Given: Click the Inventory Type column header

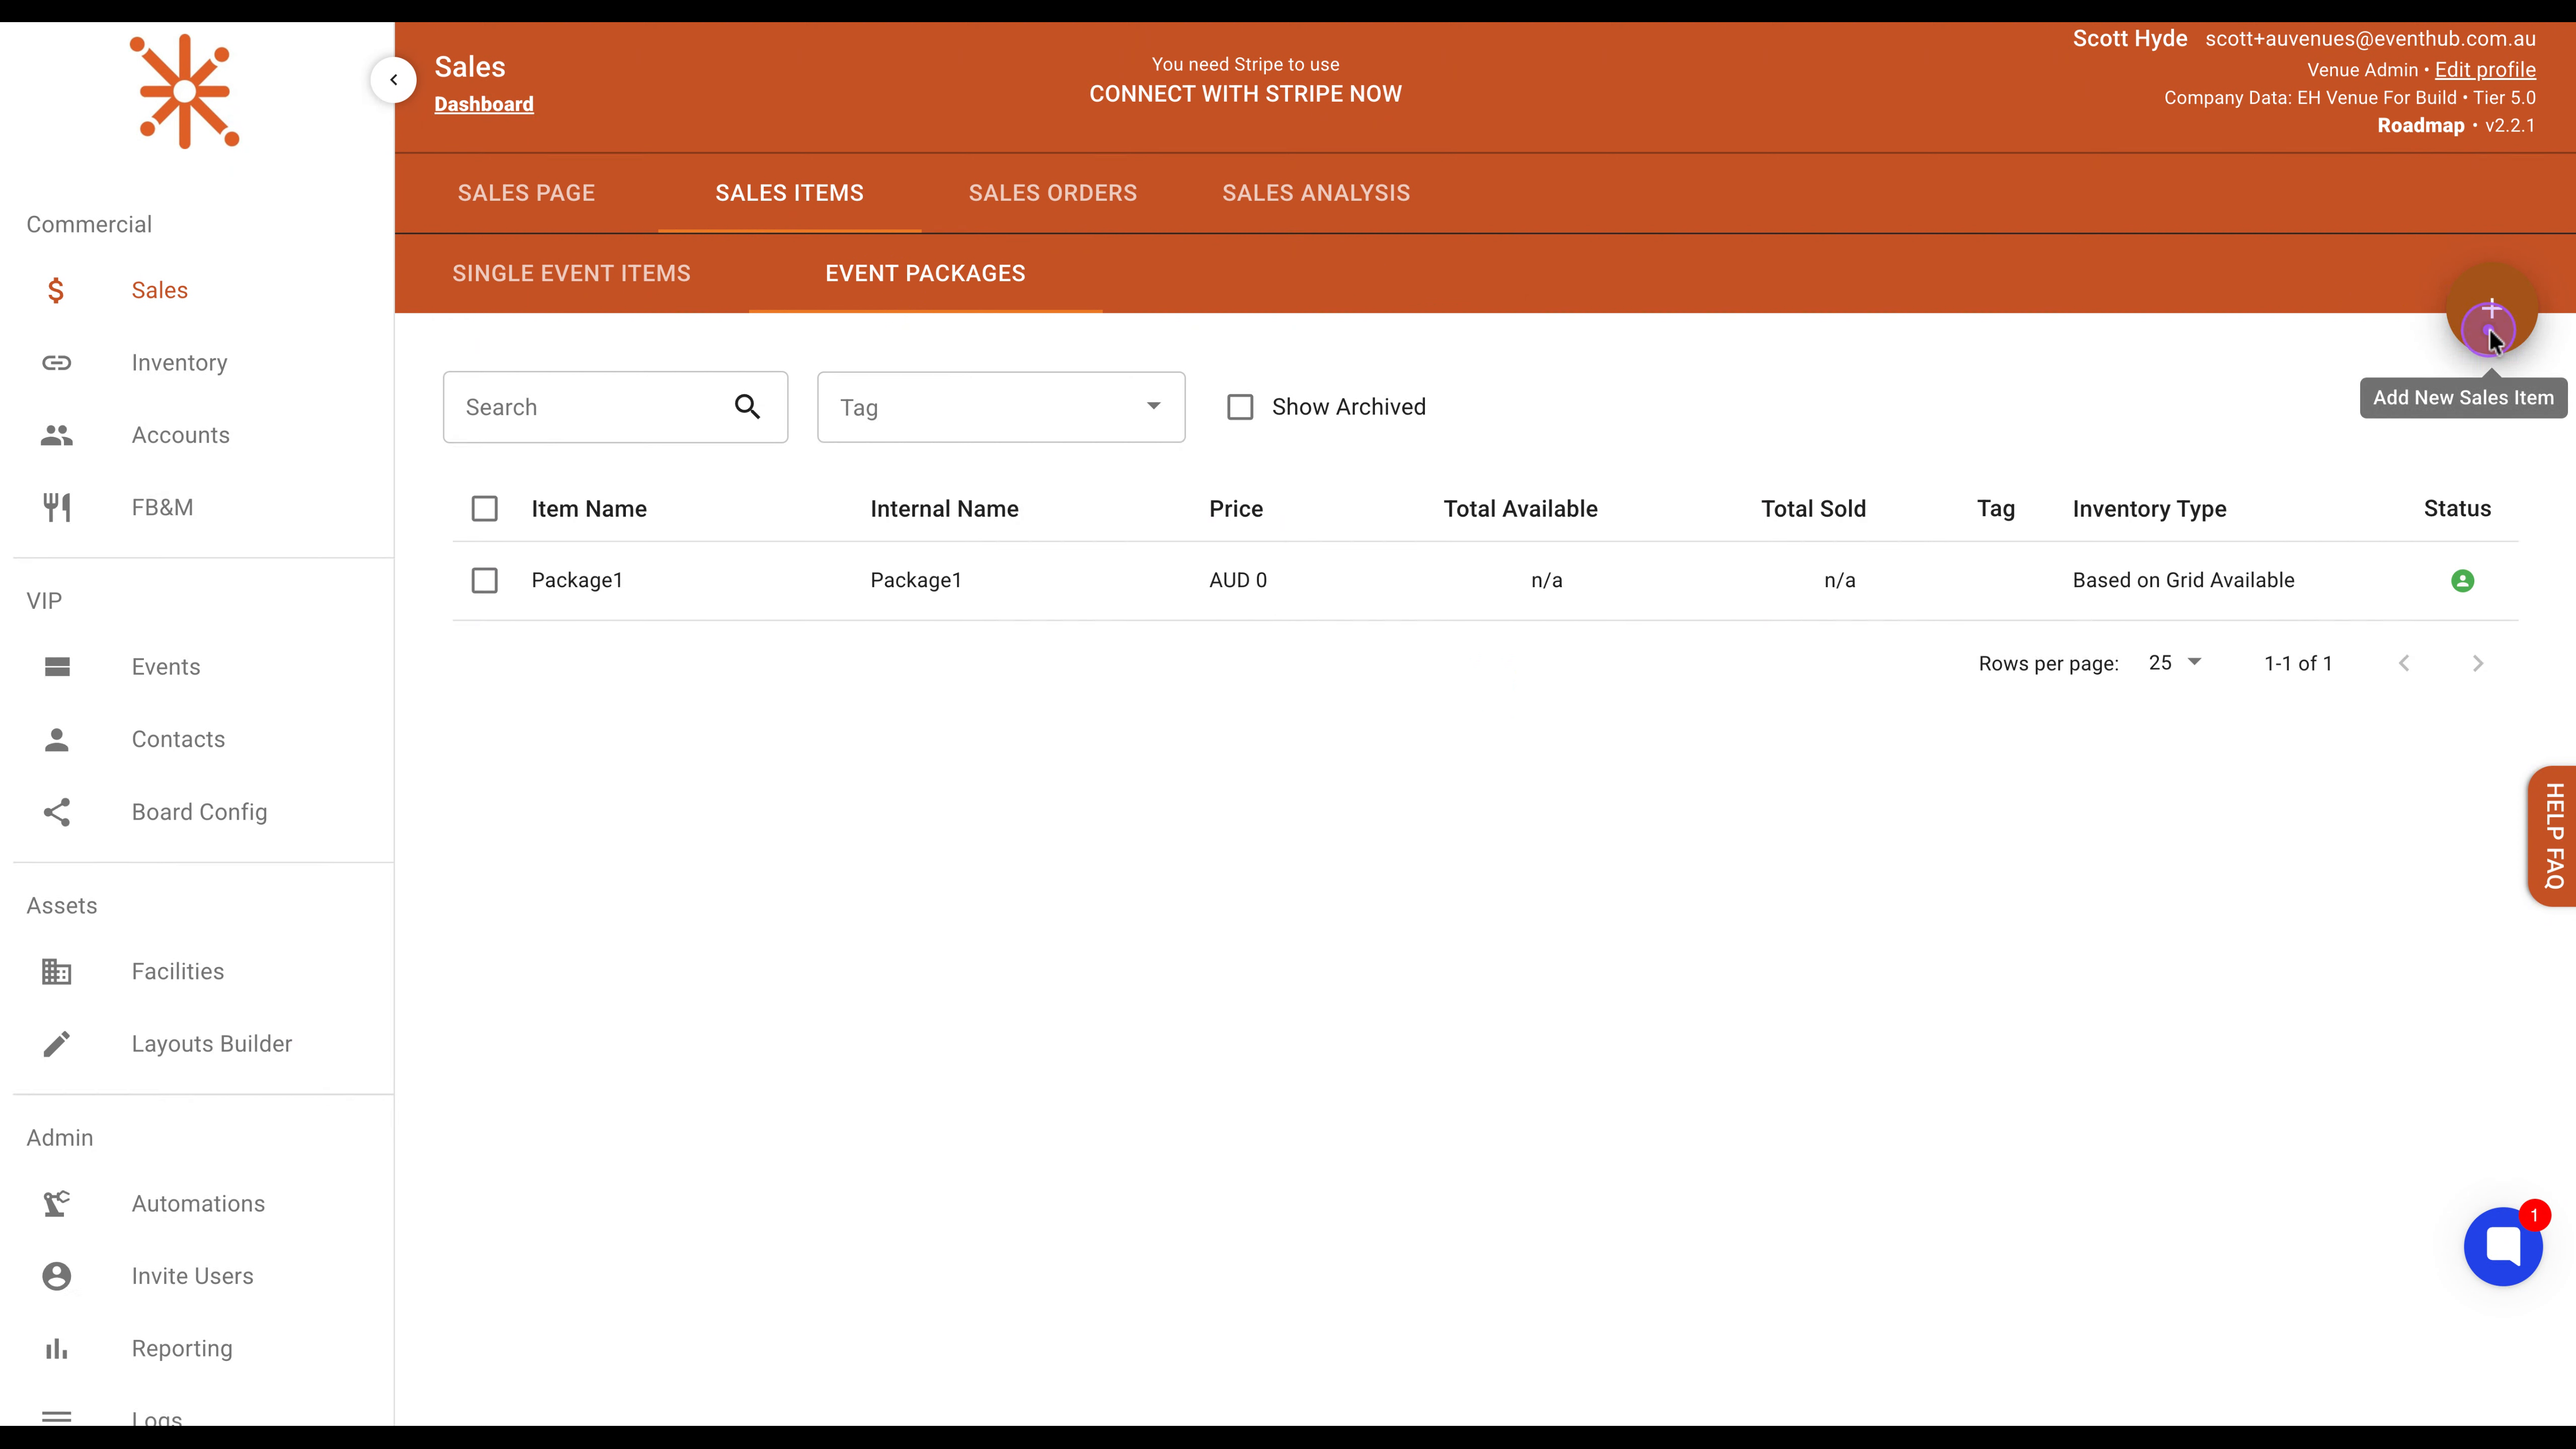Looking at the screenshot, I should click(x=2149, y=509).
